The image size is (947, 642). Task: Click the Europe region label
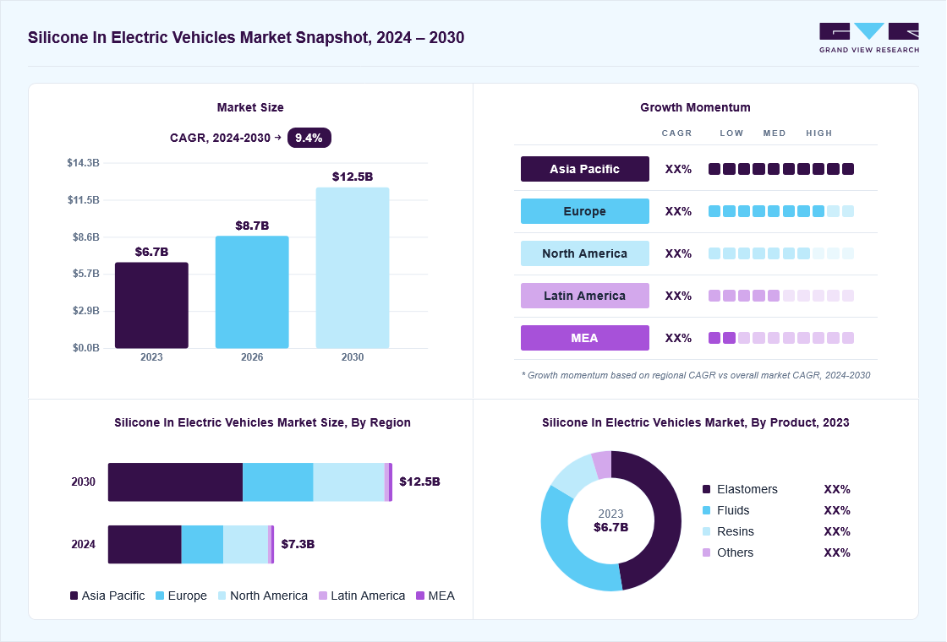click(x=584, y=211)
